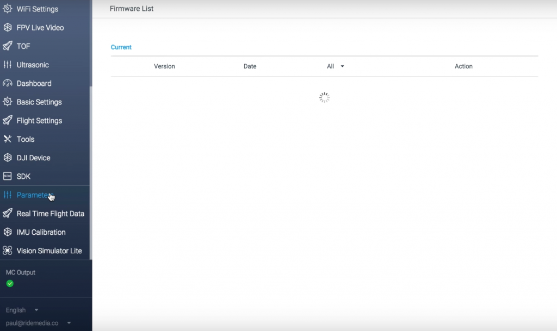Click the Vision Simulator Lite drone icon
557x331 pixels.
[x=8, y=251]
